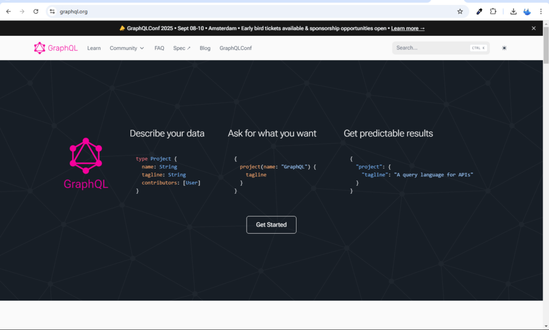Screen dimensions: 549x330
Task: Open GraphQLConf nav link
Action: click(x=236, y=48)
